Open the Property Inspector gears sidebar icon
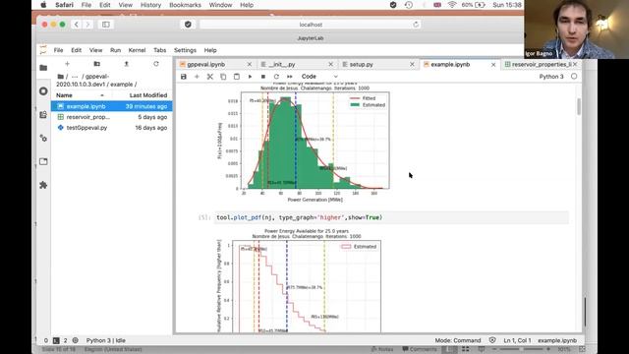629x354 pixels. coord(43,138)
